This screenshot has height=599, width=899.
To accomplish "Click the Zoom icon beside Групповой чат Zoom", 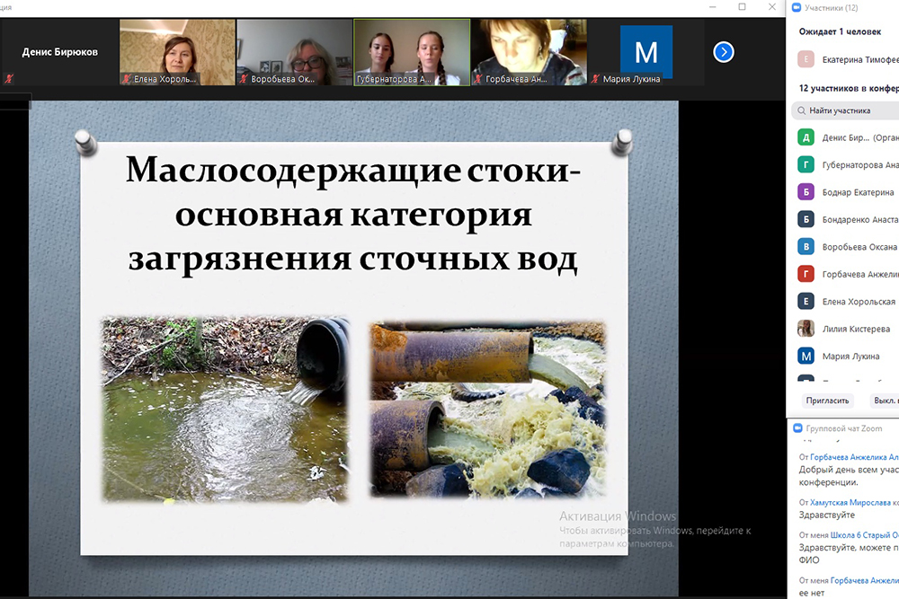I will (x=798, y=428).
